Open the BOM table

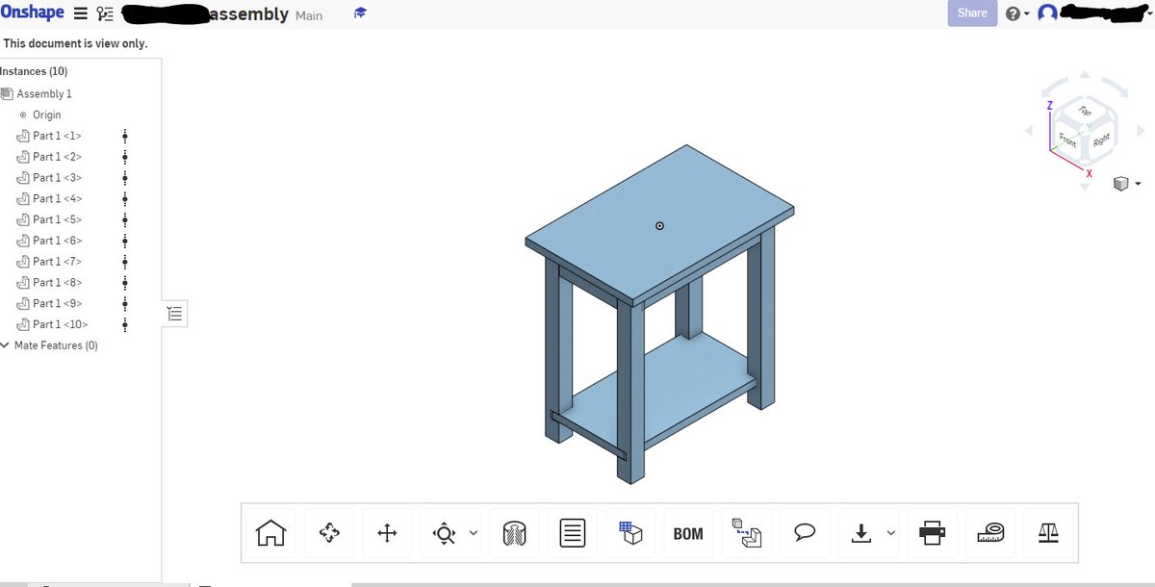tap(688, 532)
